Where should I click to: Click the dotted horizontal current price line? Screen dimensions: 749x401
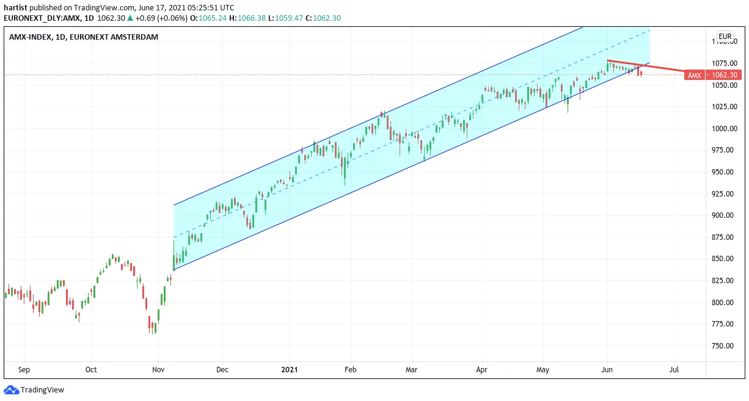point(342,75)
